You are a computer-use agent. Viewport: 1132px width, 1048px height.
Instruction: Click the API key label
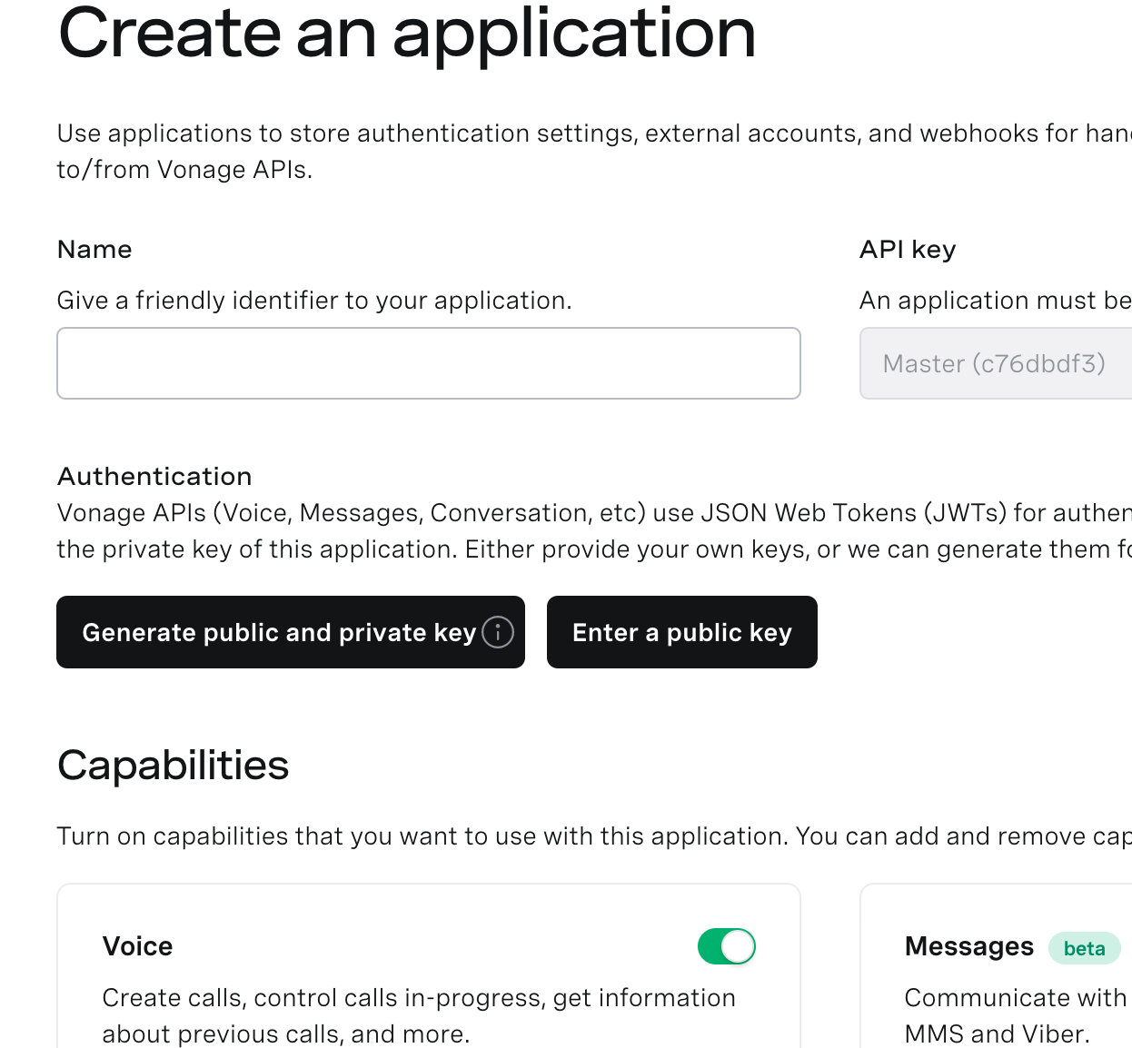click(x=908, y=250)
